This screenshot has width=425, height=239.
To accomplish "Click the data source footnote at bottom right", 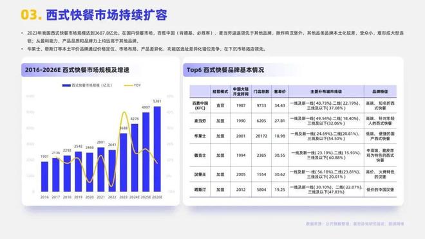I will click(x=355, y=224).
